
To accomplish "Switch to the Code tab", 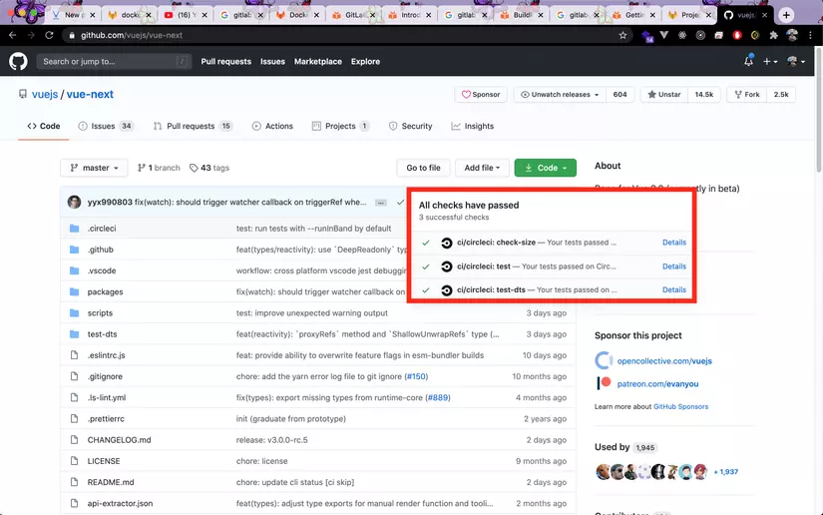I will tap(44, 126).
